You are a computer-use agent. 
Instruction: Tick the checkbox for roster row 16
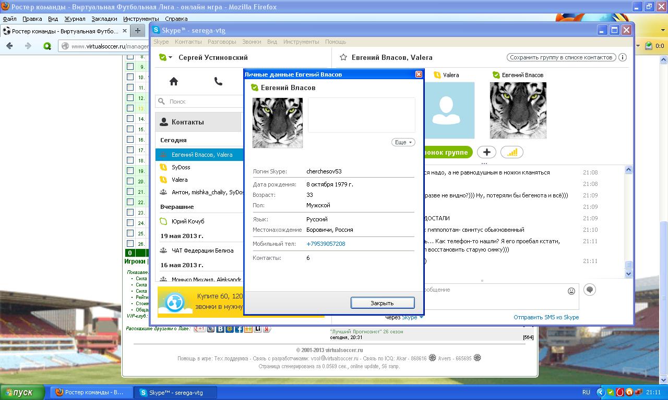[x=130, y=140]
